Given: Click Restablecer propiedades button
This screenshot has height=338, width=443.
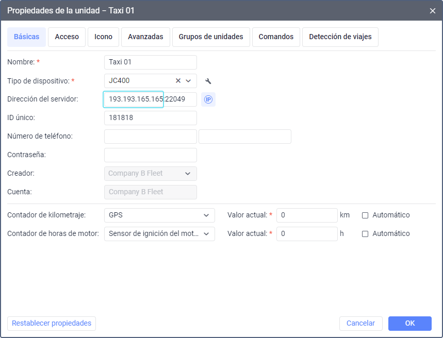Looking at the screenshot, I should 52,324.
